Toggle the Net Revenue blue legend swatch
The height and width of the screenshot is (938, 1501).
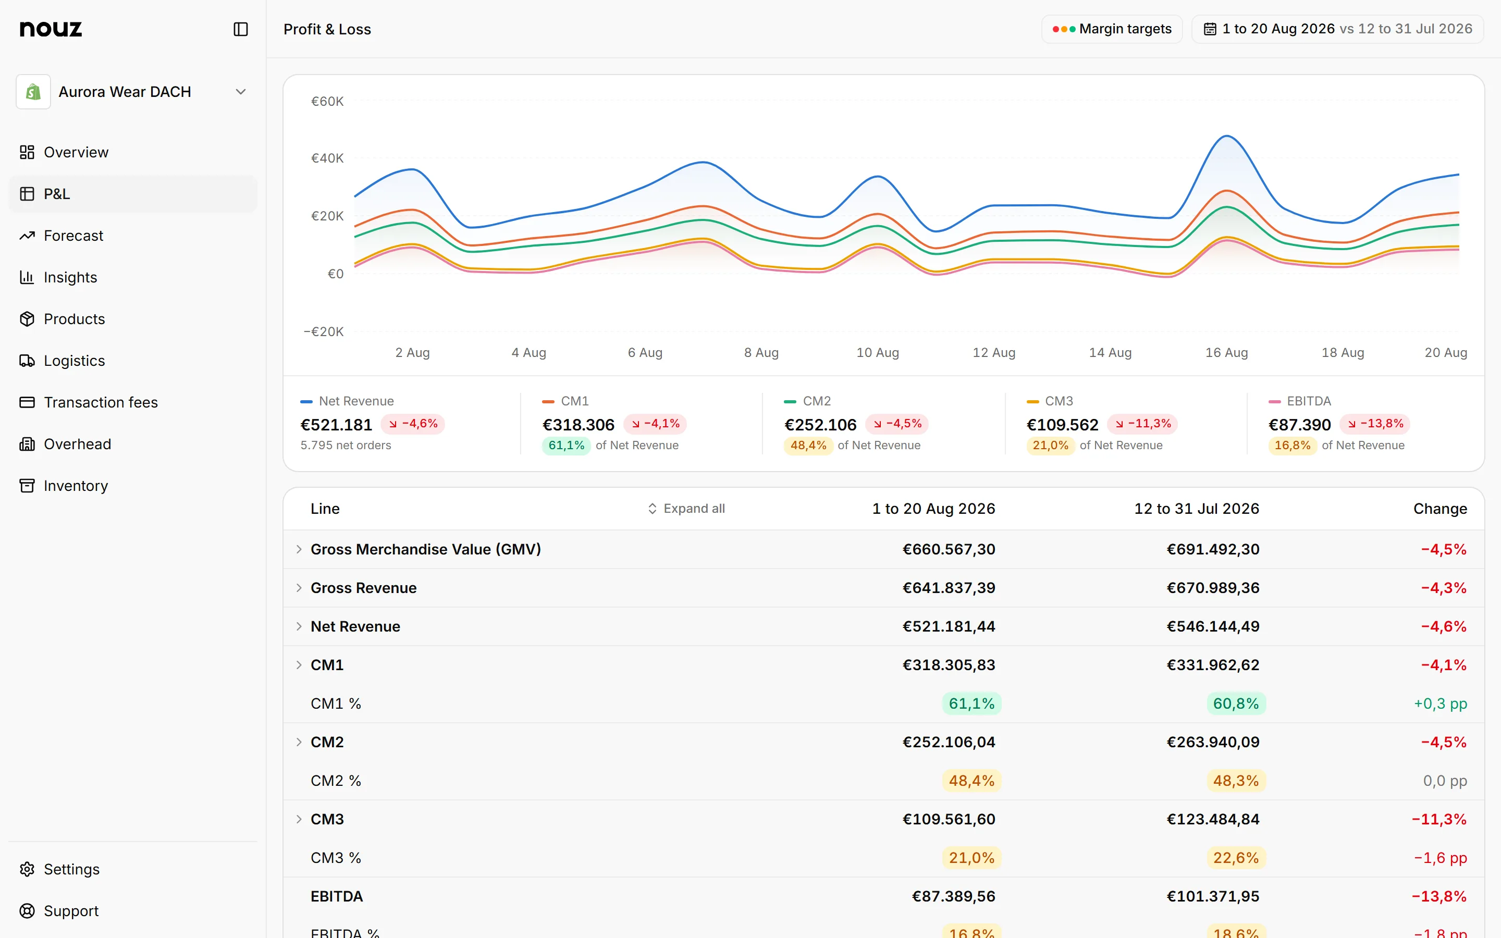(306, 401)
